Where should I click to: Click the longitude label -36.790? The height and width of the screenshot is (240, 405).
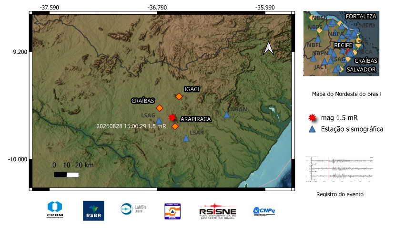click(157, 8)
